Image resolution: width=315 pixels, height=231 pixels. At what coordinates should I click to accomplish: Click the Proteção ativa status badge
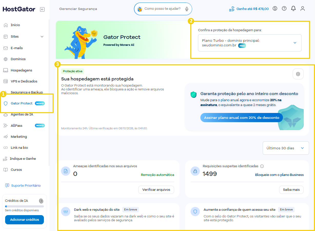pos(73,71)
